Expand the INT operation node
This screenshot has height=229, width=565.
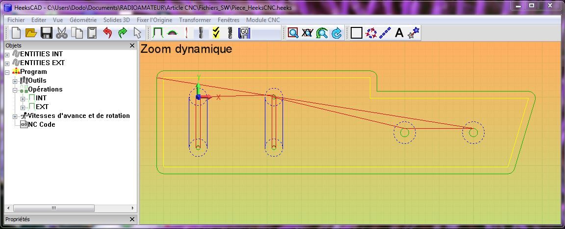tap(23, 99)
